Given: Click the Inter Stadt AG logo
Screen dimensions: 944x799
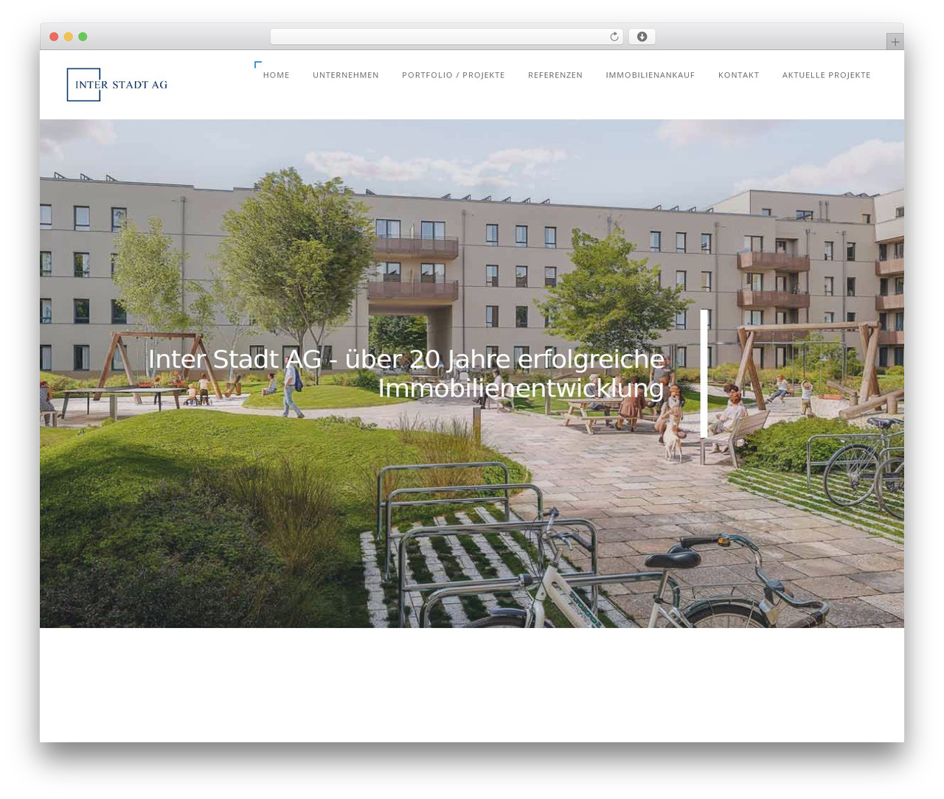Looking at the screenshot, I should 117,85.
